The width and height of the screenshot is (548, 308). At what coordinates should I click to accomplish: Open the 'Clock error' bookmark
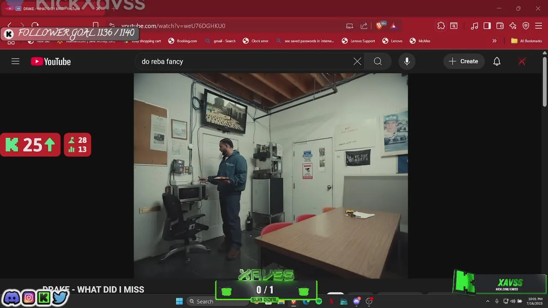(x=256, y=41)
